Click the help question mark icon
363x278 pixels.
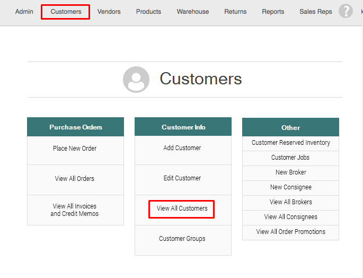pos(346,11)
